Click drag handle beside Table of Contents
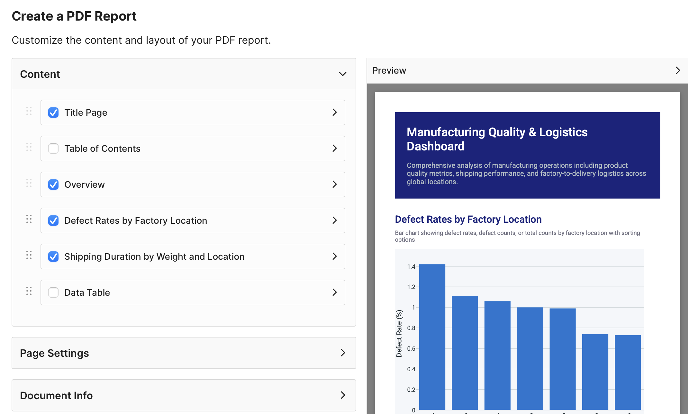This screenshot has width=698, height=414. click(29, 147)
